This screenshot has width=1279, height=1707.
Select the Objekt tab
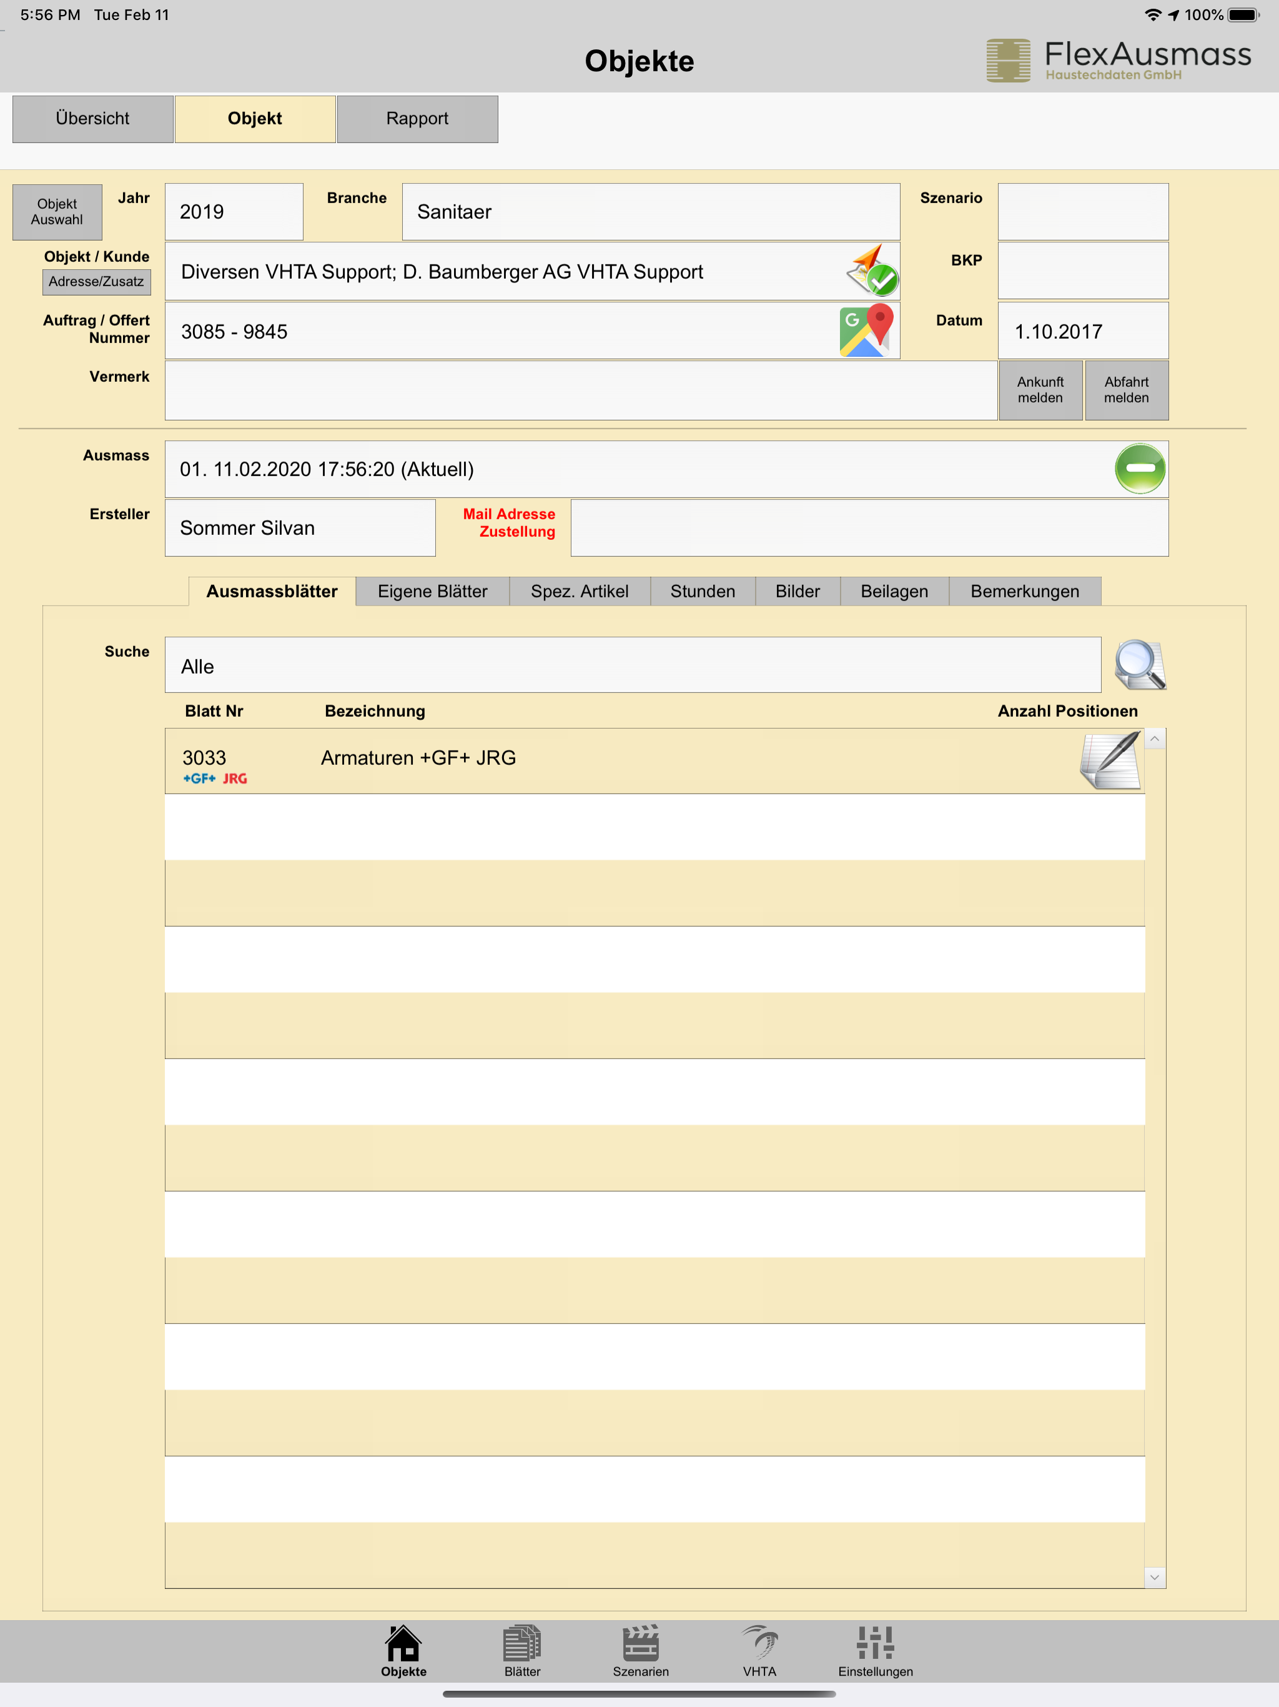point(255,119)
